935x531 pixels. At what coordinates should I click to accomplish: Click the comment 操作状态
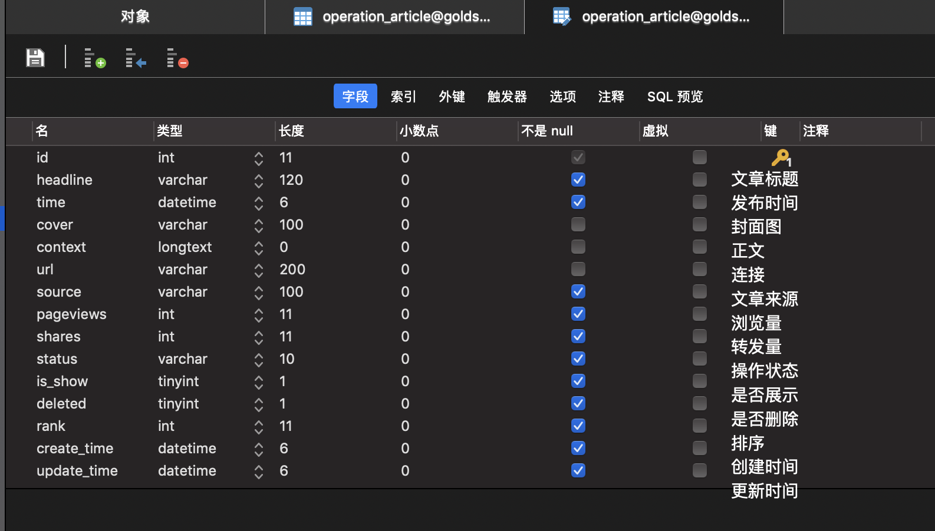765,371
